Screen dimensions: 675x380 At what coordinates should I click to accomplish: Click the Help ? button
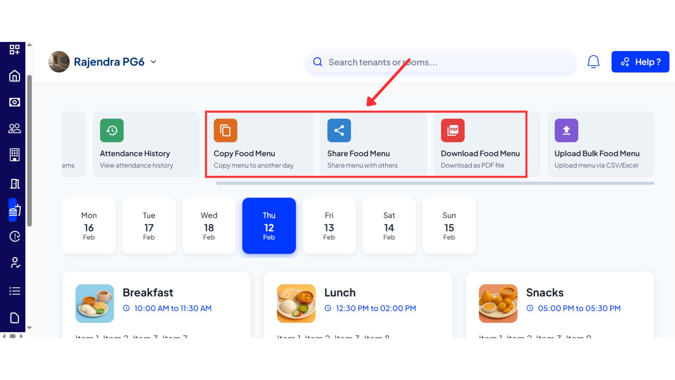[x=640, y=62]
